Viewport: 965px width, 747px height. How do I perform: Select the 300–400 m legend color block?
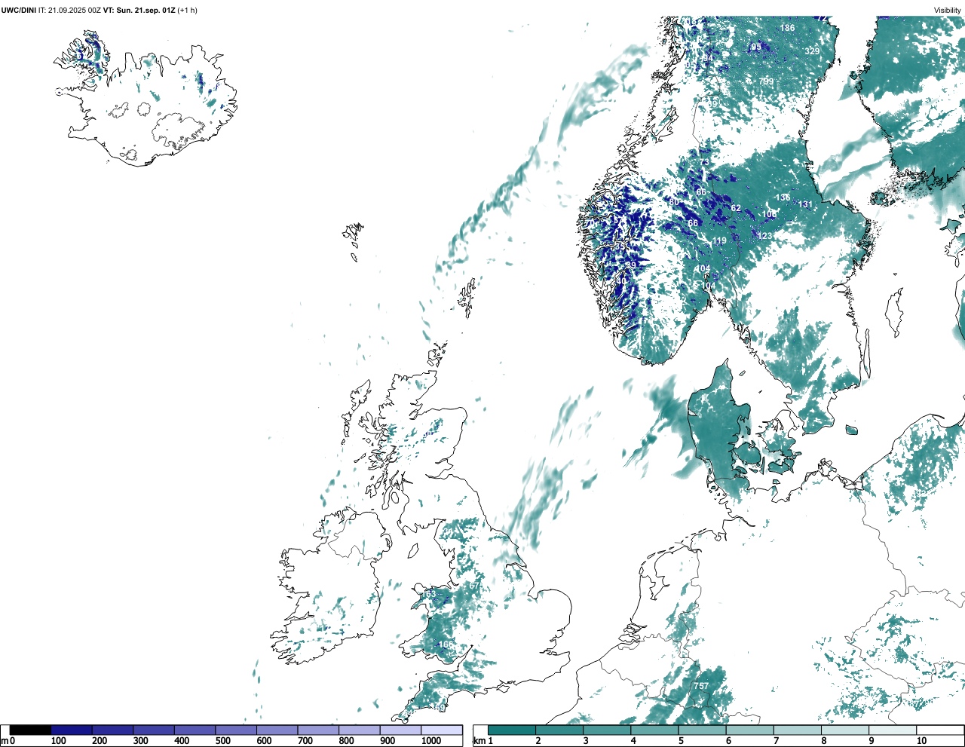(154, 730)
